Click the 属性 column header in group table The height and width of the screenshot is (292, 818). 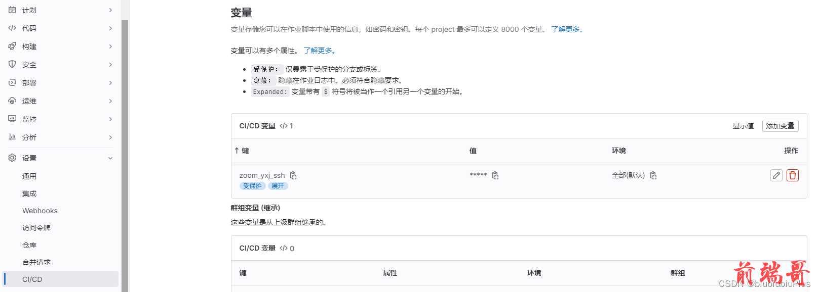[390, 273]
